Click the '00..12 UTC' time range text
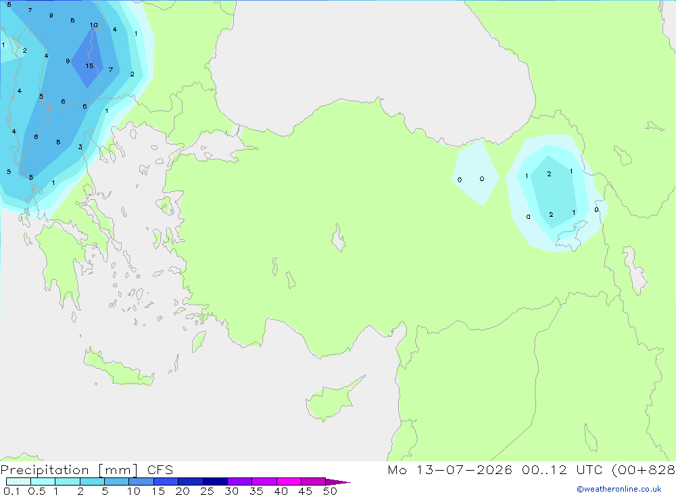Screen dimensions: 676x495 (x=562, y=469)
